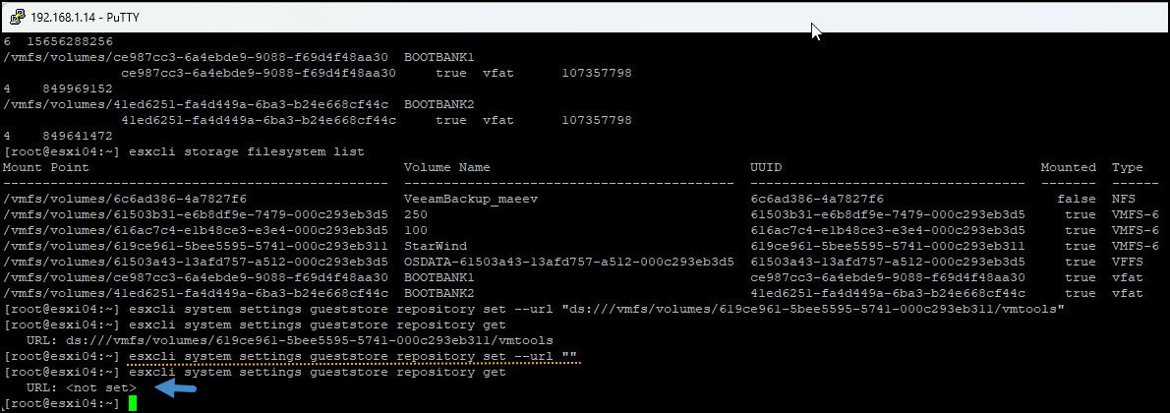
Task: Click the last [root@esxi04:~] prompt
Action: [62, 403]
